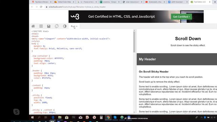Launch Microsoft Edge from the taskbar
Screen dimensions: 217x122
tap(53, 118)
